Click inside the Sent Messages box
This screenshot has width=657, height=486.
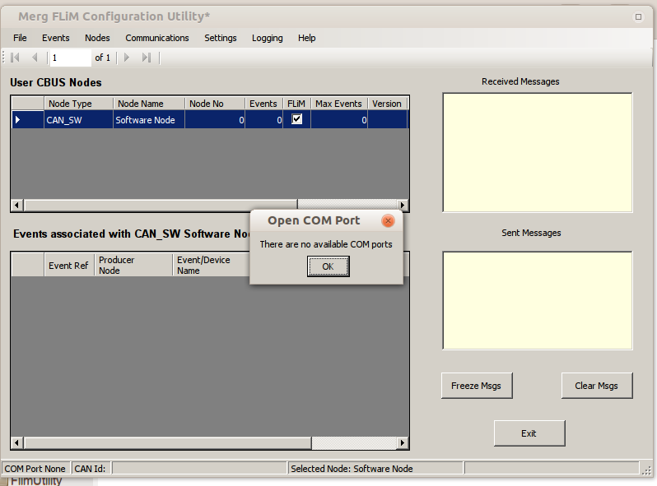click(538, 300)
